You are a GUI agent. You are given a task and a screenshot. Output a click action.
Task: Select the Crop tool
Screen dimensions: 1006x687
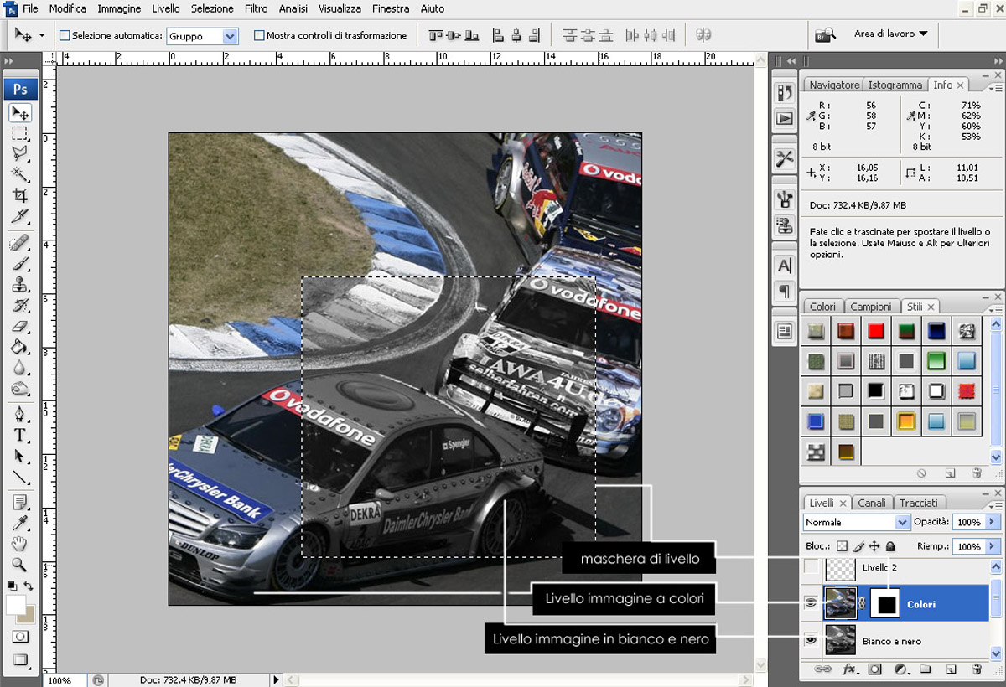[20, 196]
